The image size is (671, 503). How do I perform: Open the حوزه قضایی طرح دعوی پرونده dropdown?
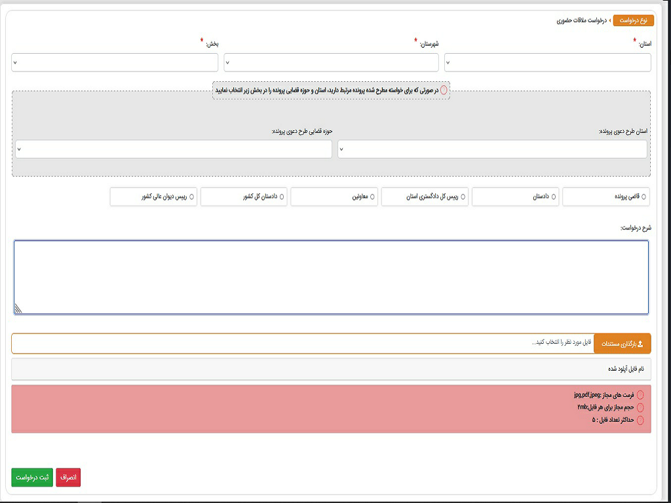coord(174,149)
